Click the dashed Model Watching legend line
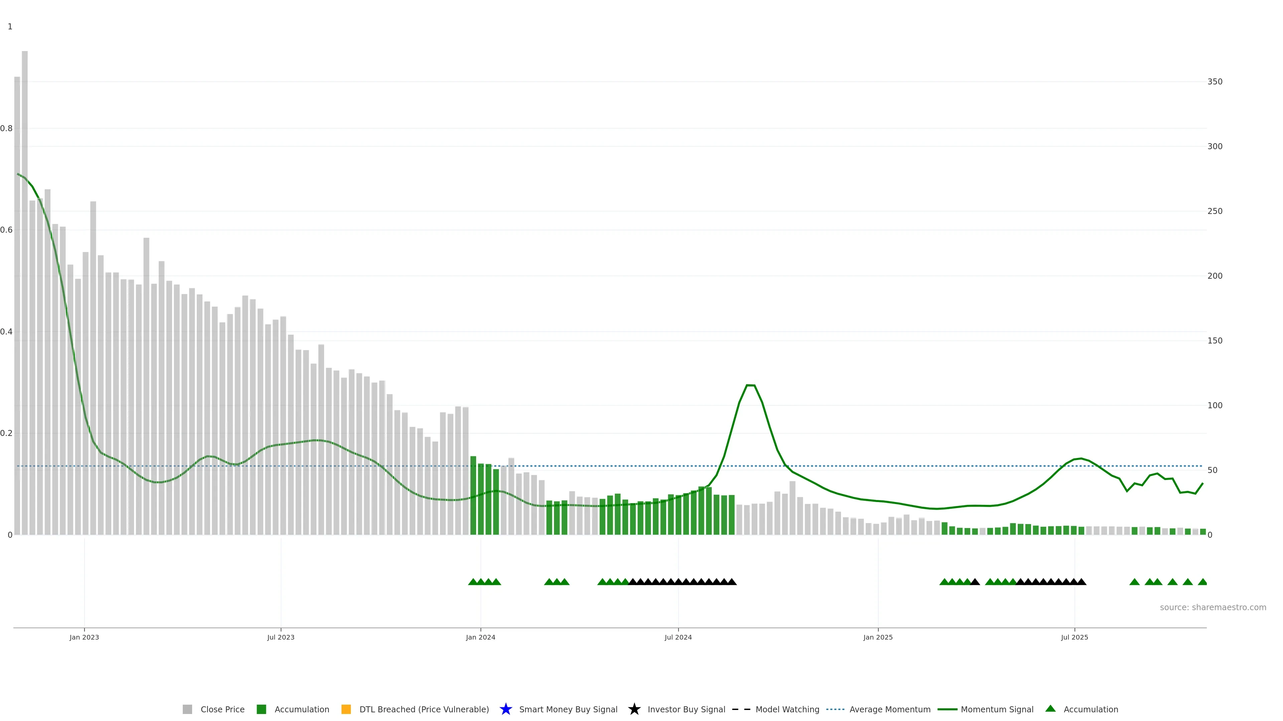The image size is (1283, 721). [741, 709]
